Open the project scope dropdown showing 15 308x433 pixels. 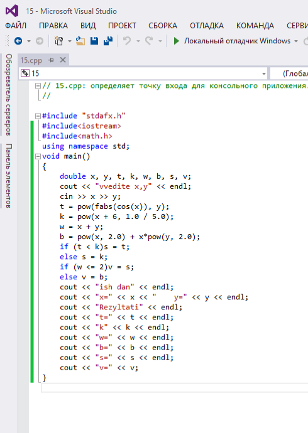click(143, 73)
